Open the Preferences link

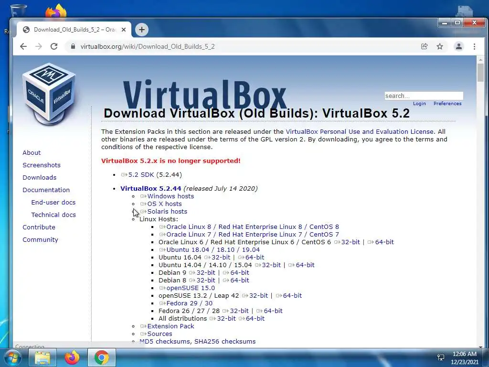coord(447,104)
